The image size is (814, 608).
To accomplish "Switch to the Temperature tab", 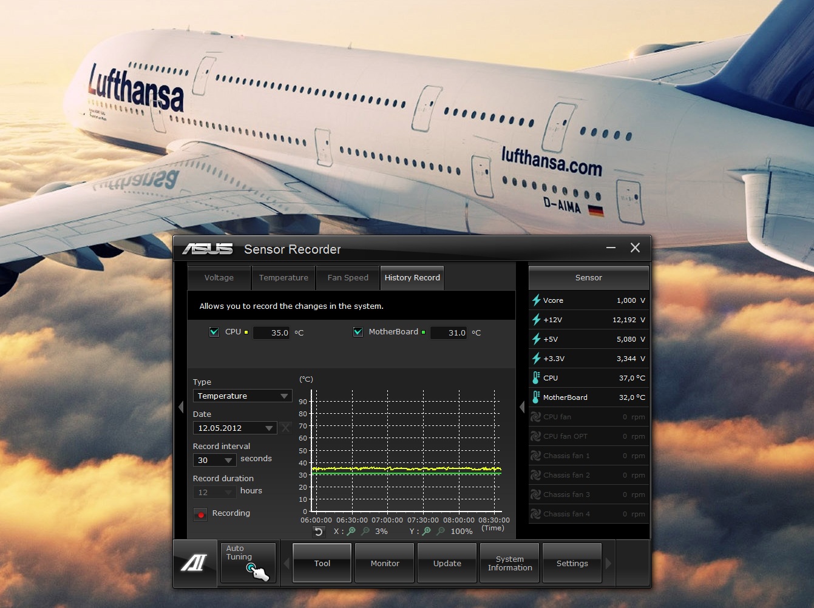I will [283, 277].
